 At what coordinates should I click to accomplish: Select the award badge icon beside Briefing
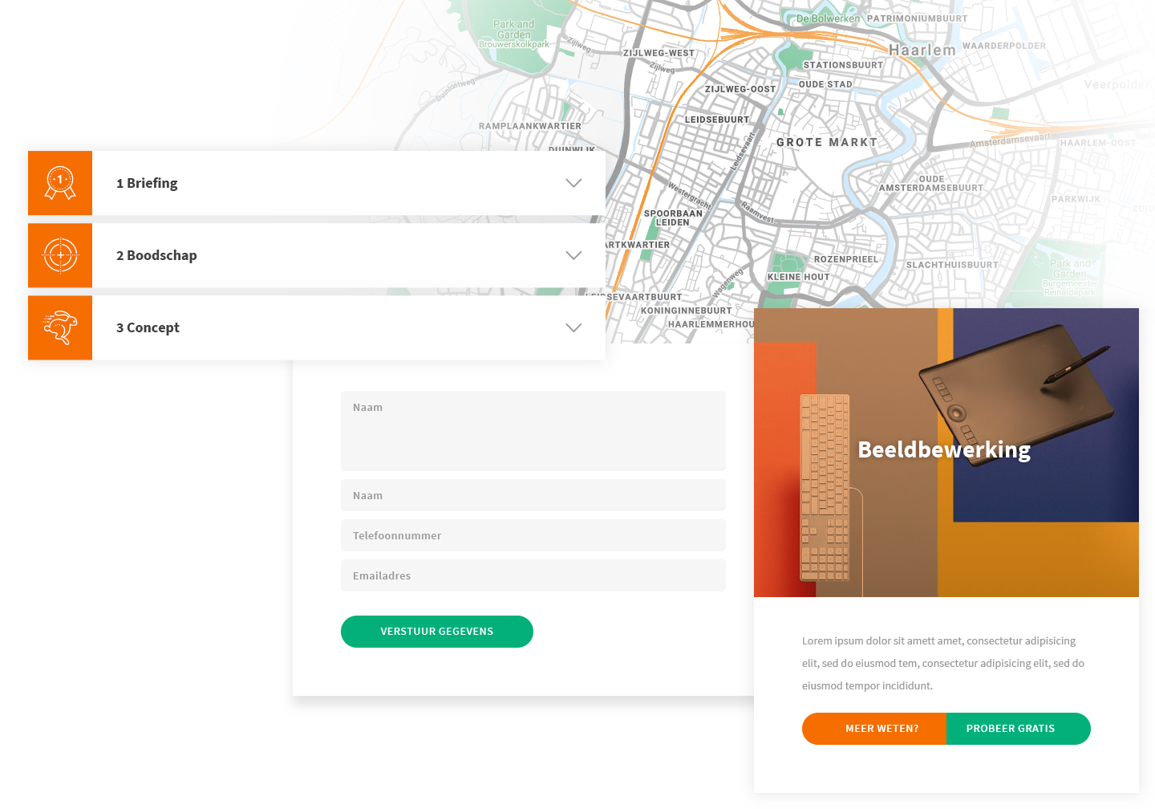pos(60,183)
